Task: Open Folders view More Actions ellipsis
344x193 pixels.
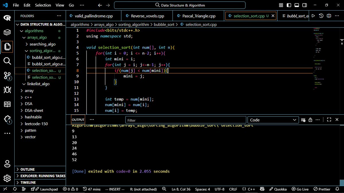Action: (59, 16)
